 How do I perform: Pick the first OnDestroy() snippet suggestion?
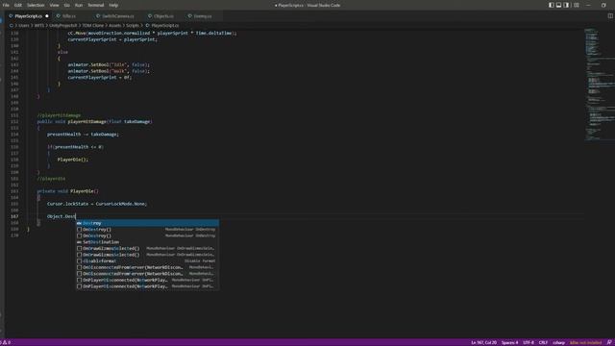point(147,230)
